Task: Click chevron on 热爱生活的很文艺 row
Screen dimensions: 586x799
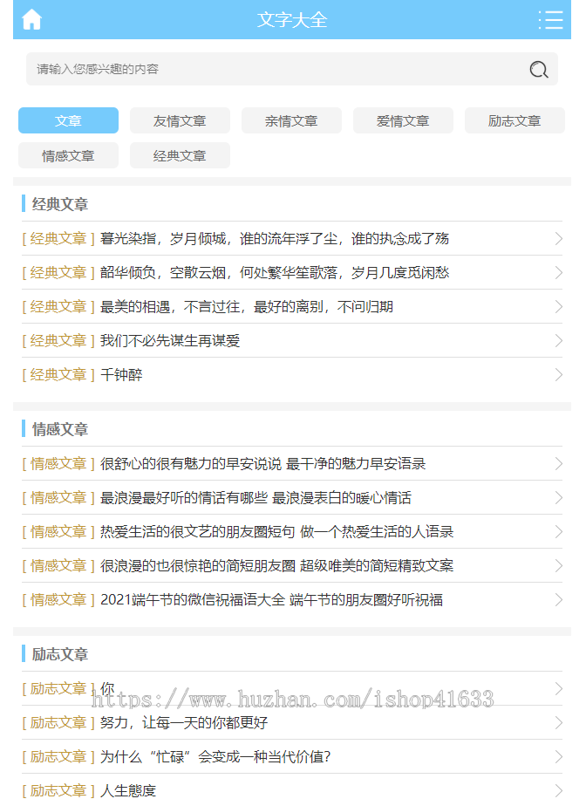Action: click(x=558, y=532)
